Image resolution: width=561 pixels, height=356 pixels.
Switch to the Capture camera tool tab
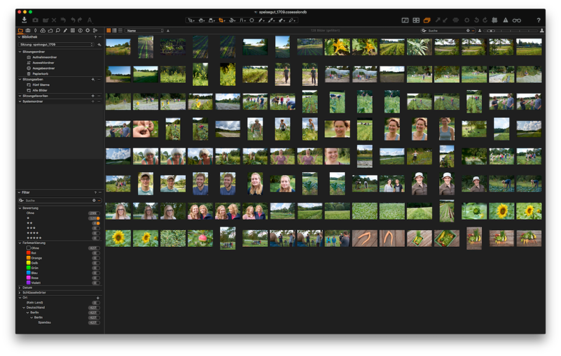click(x=28, y=31)
